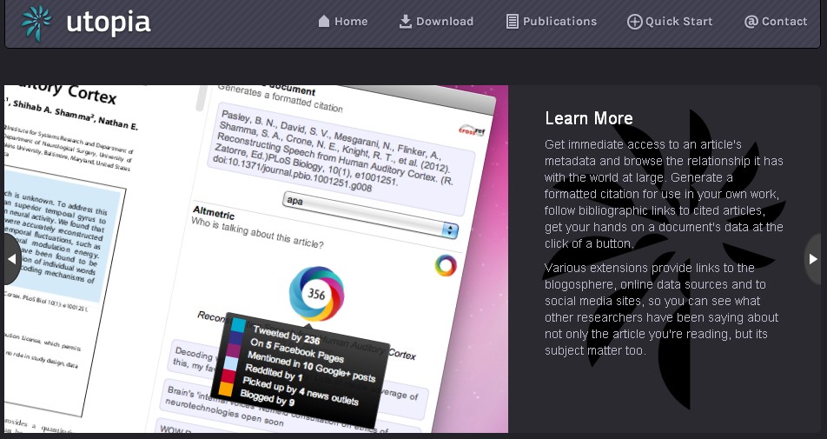827x439 pixels.
Task: Click the utopia wordmark text
Action: (109, 23)
